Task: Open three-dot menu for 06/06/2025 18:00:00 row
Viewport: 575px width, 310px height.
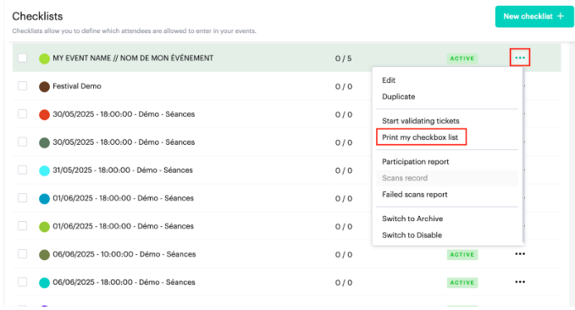Action: 520,282
